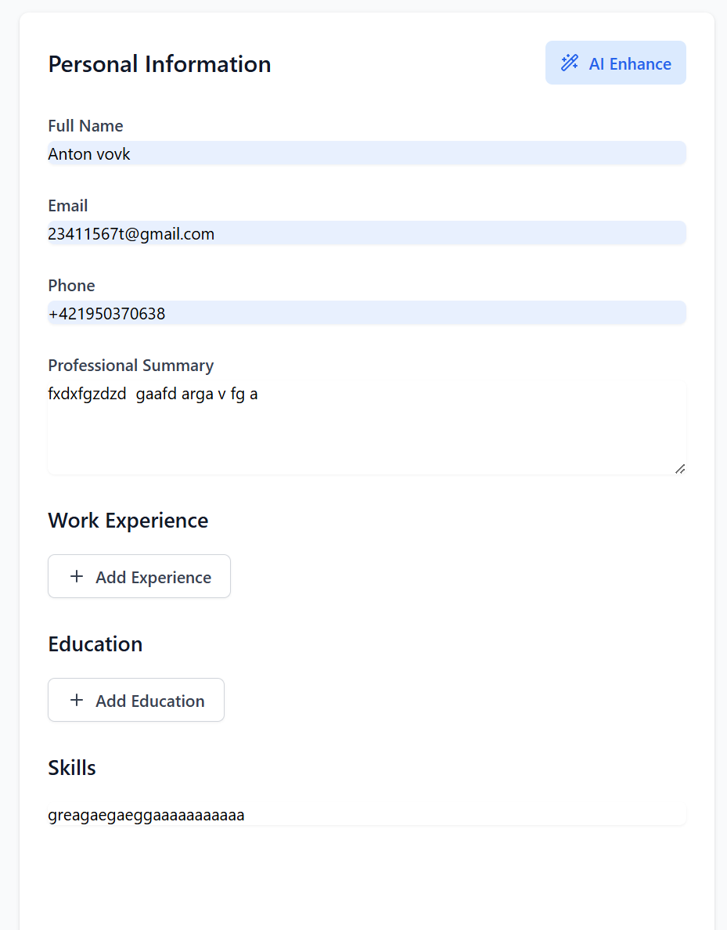Click the Full Name label

pos(85,126)
